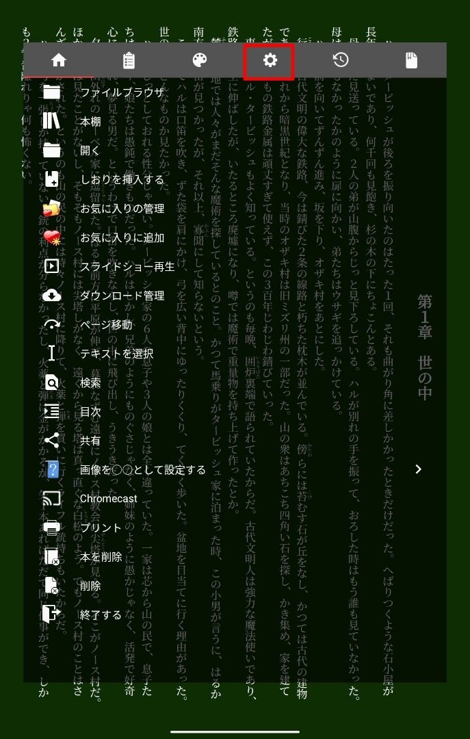Select 共有 menu entry
470x739 pixels.
pyautogui.click(x=90, y=441)
